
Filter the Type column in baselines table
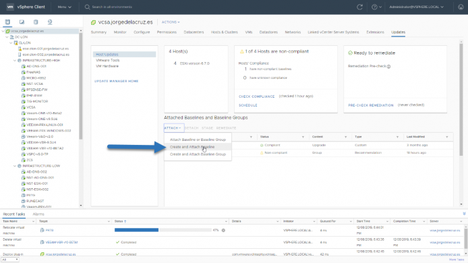[x=397, y=137]
